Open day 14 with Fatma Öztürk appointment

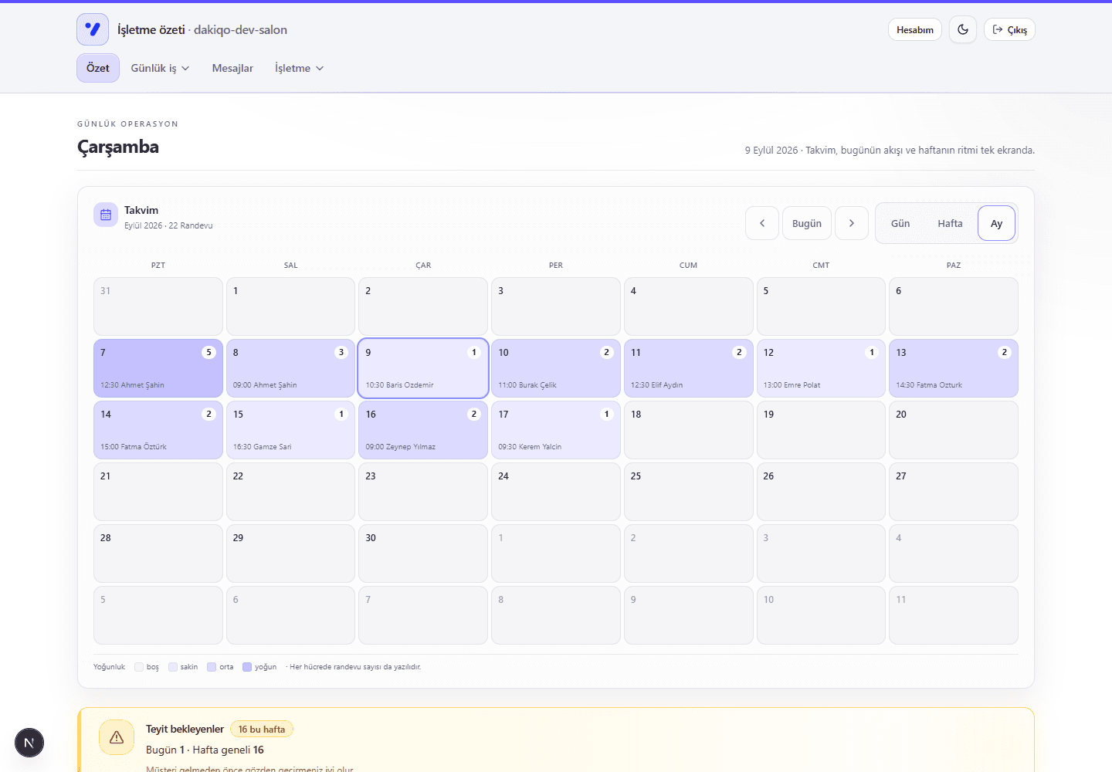[x=158, y=430]
